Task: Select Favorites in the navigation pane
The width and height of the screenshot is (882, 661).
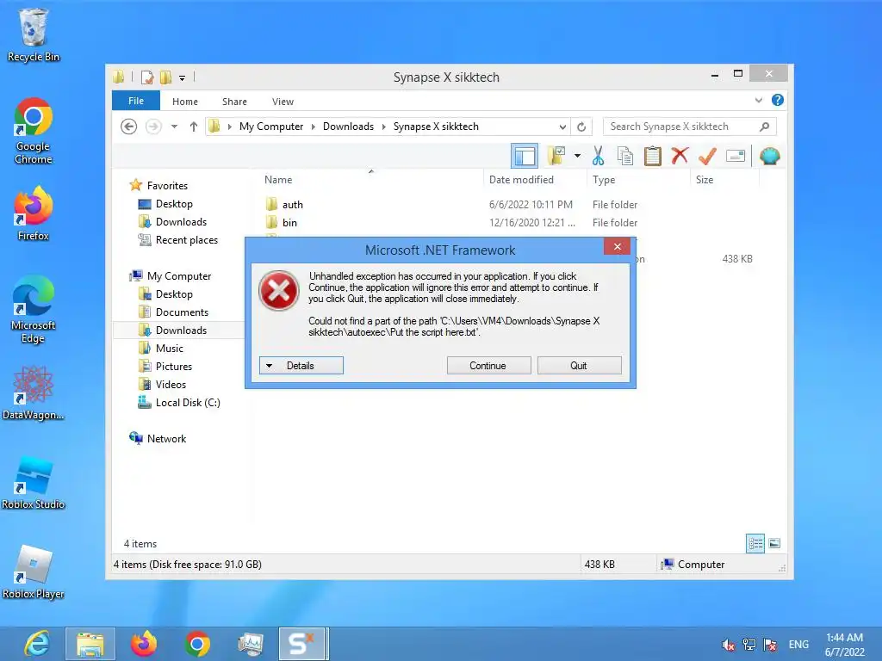Action: tap(167, 186)
